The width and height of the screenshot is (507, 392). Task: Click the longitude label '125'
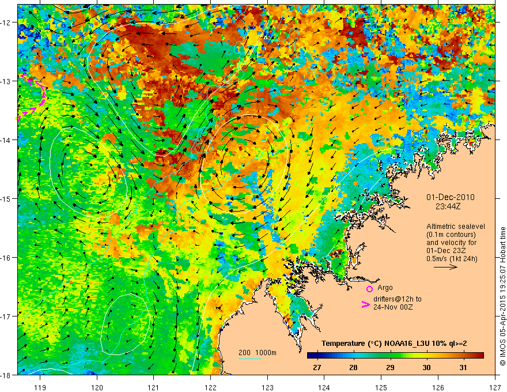(x=381, y=387)
